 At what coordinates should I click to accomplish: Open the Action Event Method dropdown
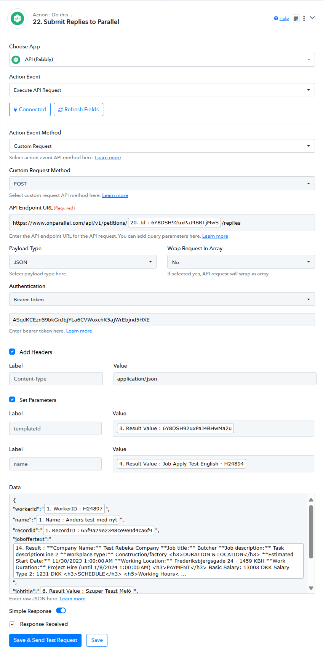(x=162, y=146)
